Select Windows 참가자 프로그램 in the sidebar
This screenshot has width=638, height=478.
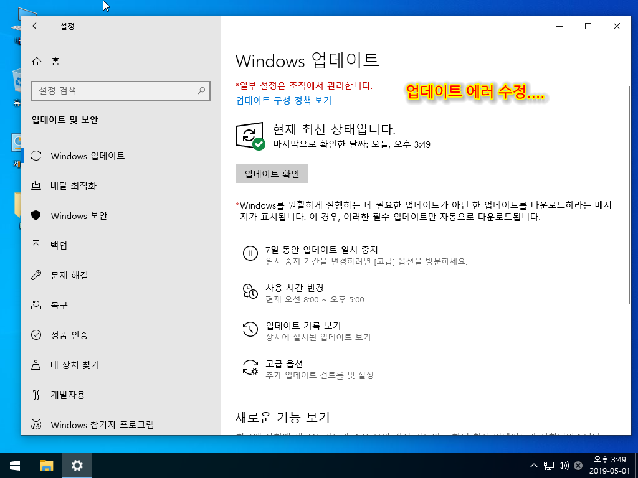tap(121, 424)
